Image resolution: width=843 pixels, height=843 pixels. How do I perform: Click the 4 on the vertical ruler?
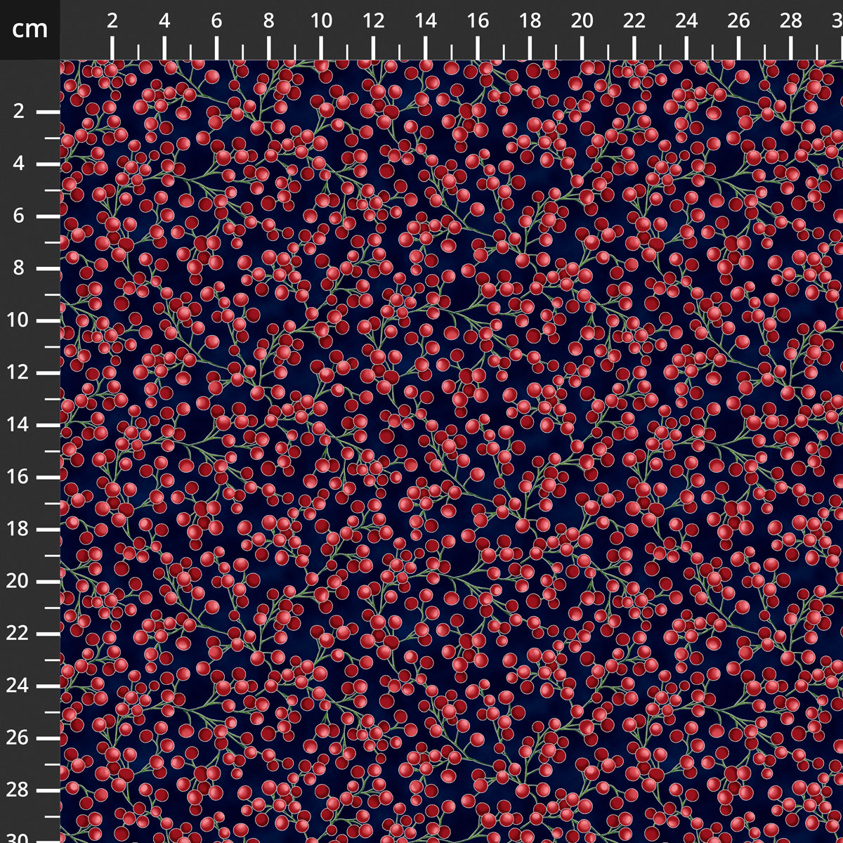(x=18, y=164)
